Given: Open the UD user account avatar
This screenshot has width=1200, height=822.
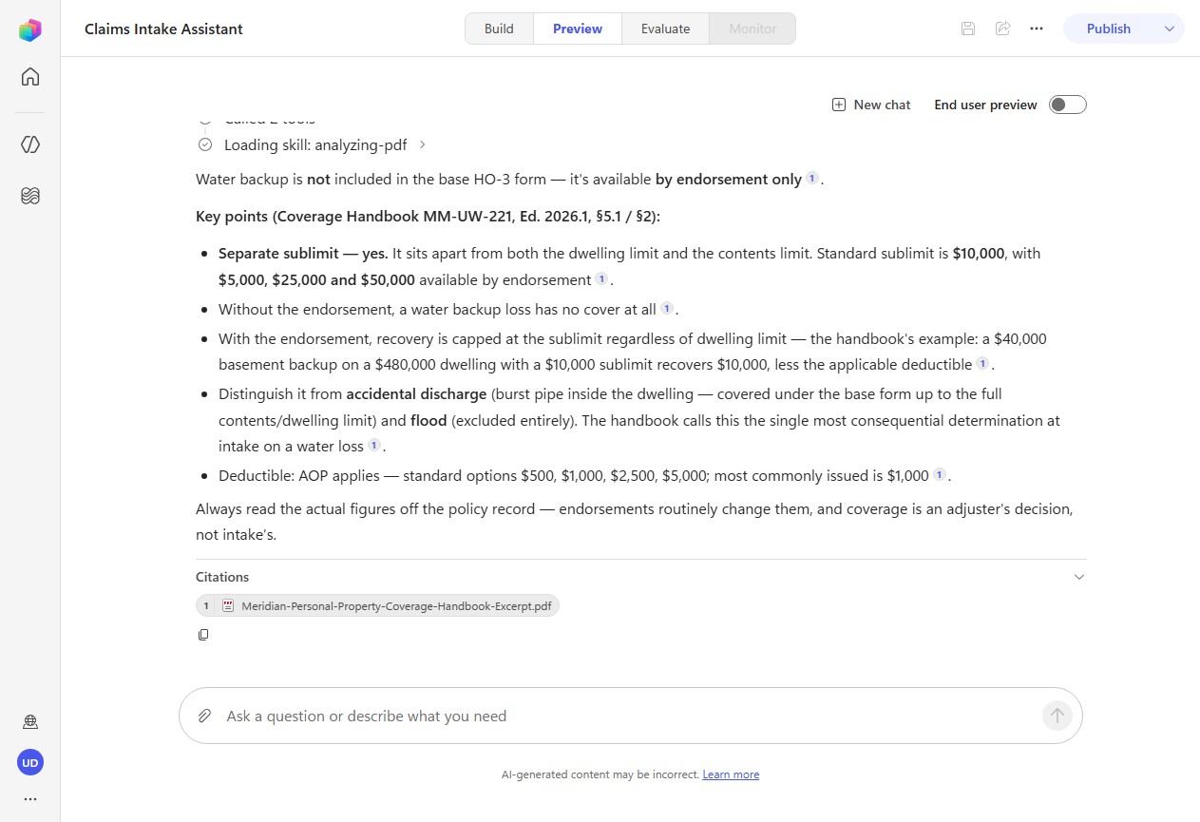Looking at the screenshot, I should (30, 762).
